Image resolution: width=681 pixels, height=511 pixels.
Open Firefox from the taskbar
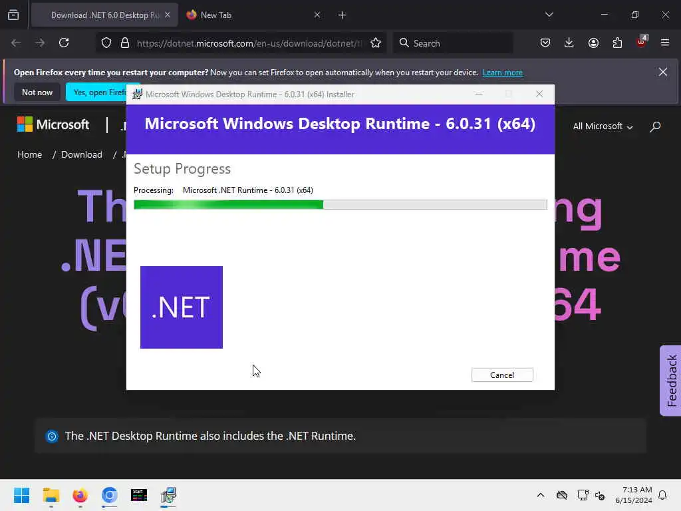(x=80, y=495)
